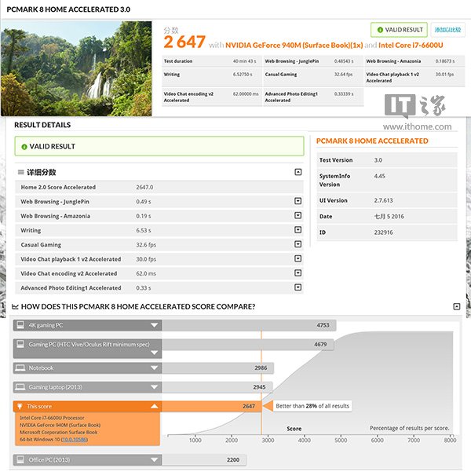Expand Video Chat encoding v2 Accelerated row
The height and width of the screenshot is (472, 471).
pos(298,273)
